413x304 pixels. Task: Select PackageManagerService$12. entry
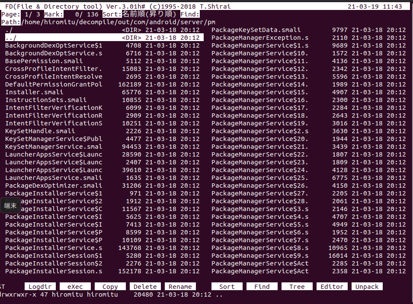tap(309, 69)
